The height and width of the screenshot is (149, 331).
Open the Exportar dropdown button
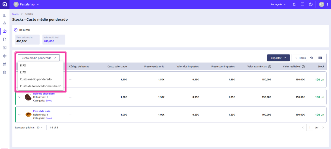(278, 58)
